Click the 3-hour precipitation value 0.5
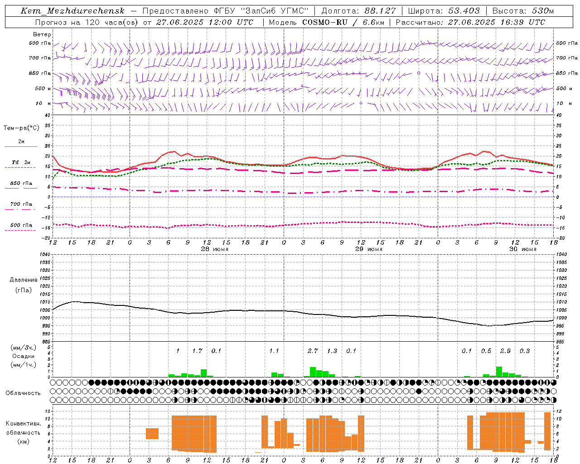The width and height of the screenshot is (580, 464). 486,351
